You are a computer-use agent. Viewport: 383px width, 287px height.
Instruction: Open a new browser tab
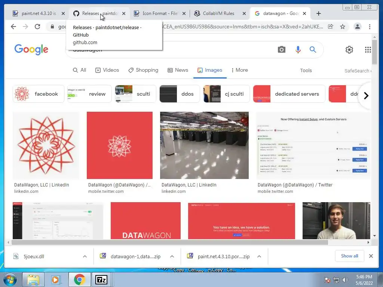[x=319, y=13]
